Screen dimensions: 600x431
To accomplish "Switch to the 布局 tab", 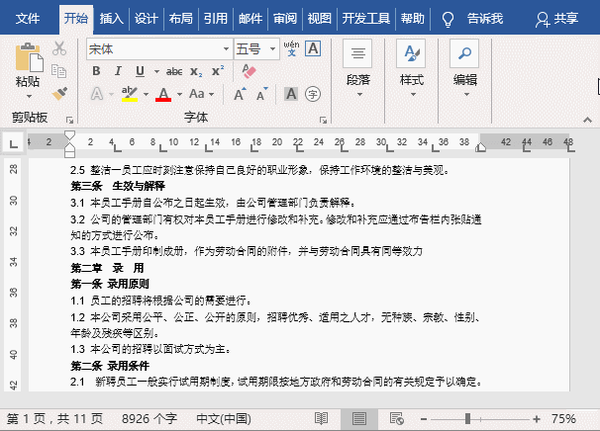I will [181, 18].
